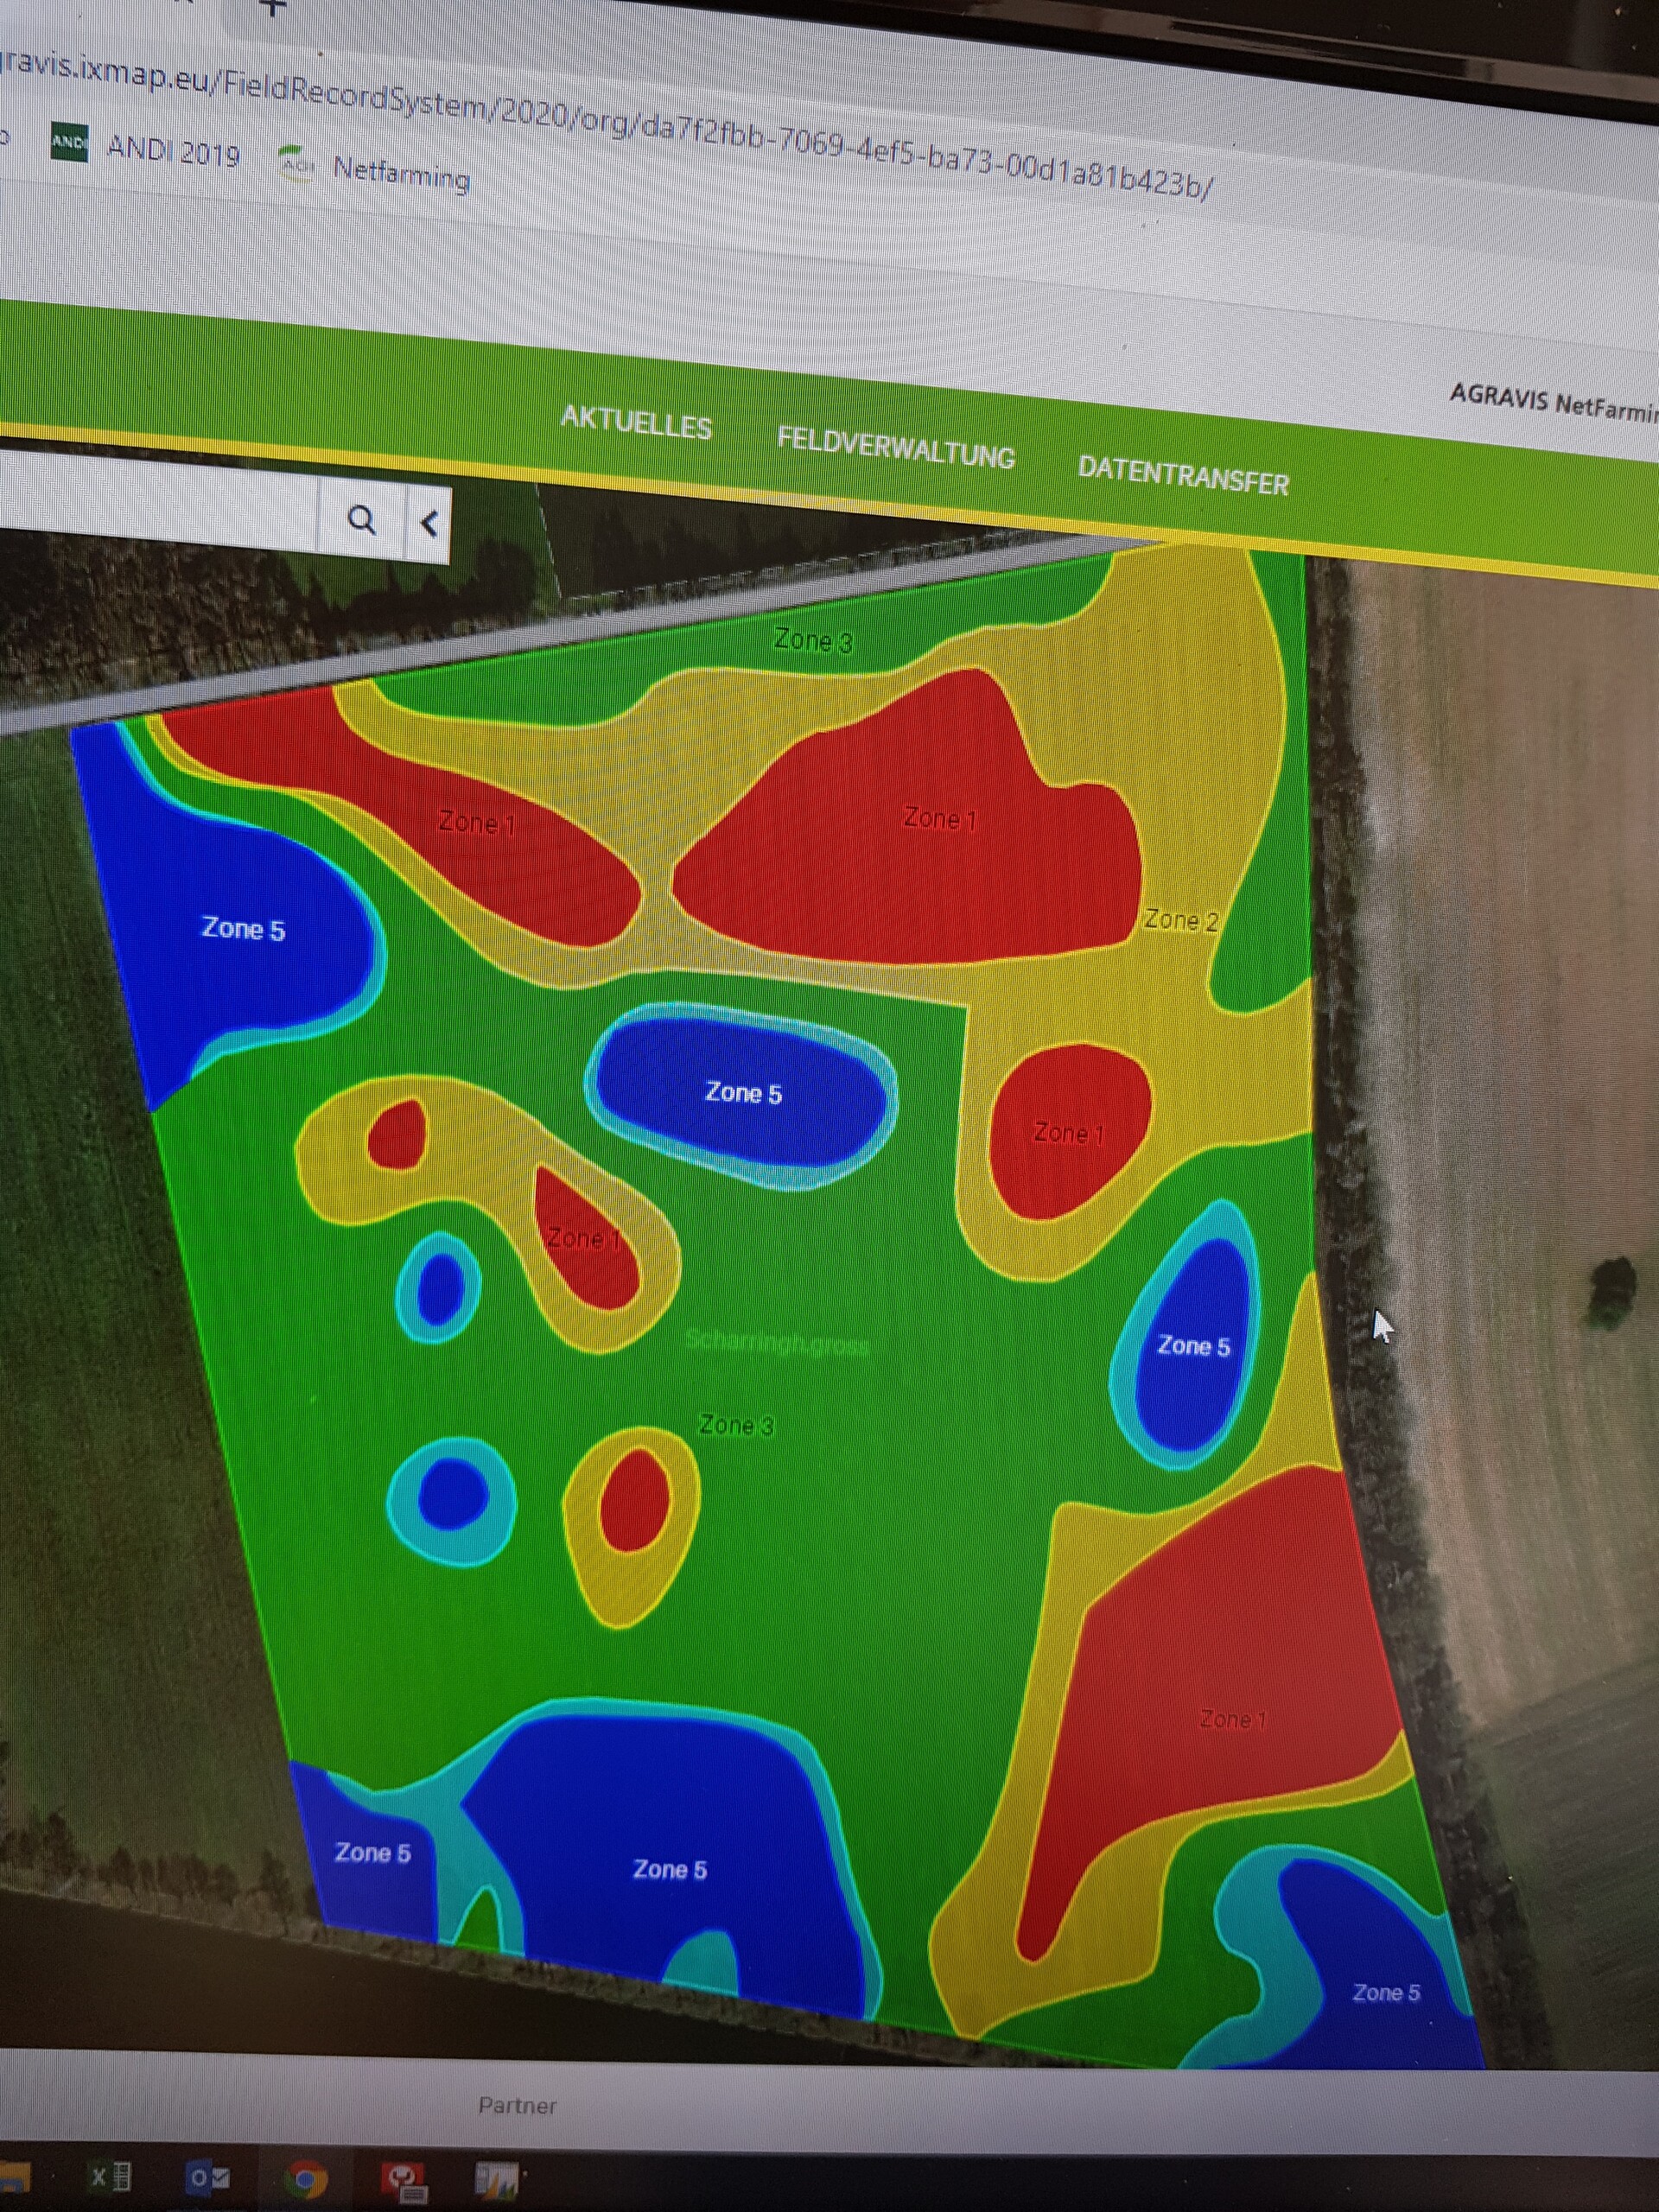The height and width of the screenshot is (2212, 1659).
Task: Open the red app icon in taskbar
Action: click(405, 2179)
